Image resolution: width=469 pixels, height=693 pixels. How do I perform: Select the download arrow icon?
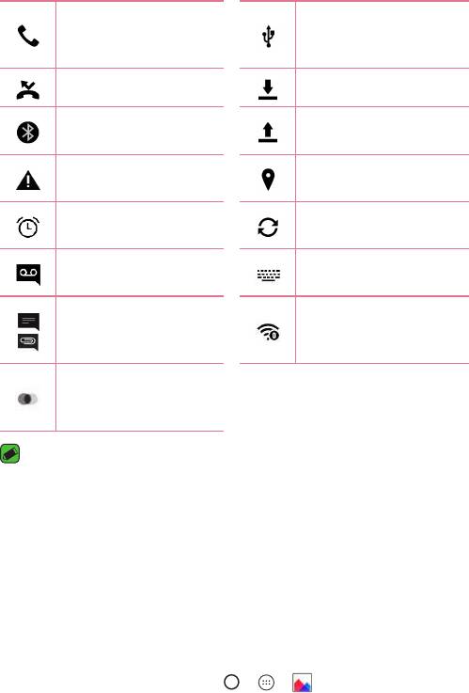click(x=268, y=89)
